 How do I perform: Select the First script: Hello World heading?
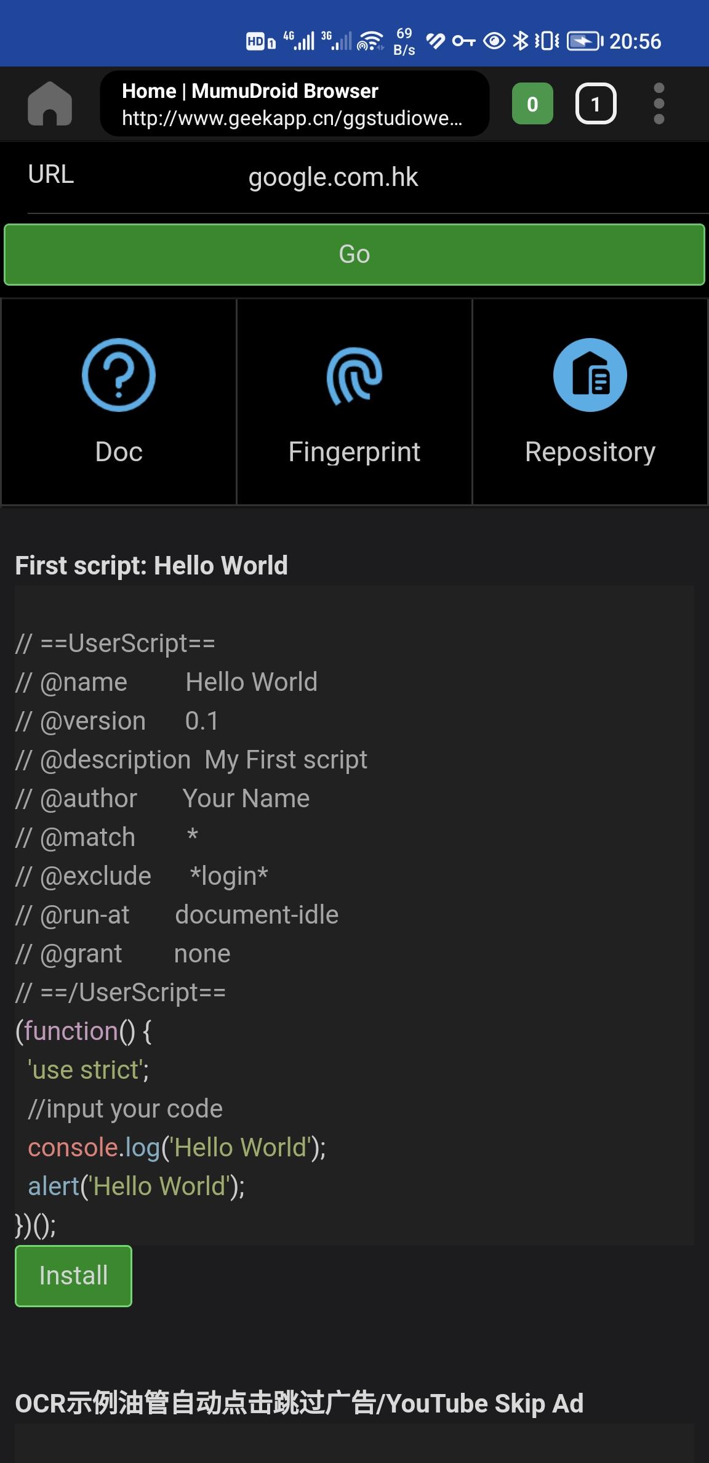tap(151, 565)
